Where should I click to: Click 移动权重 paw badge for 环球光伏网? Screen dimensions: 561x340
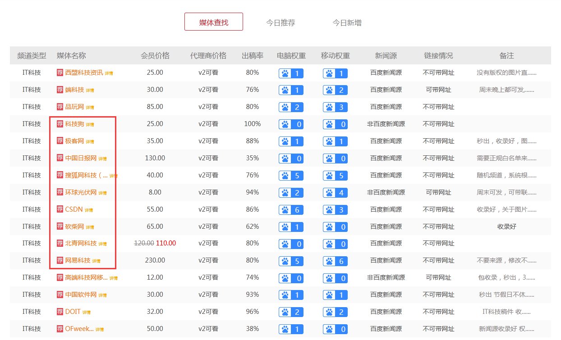[x=335, y=193]
